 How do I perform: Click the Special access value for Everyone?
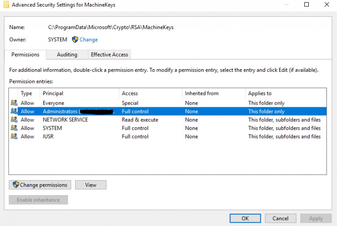[130, 103]
